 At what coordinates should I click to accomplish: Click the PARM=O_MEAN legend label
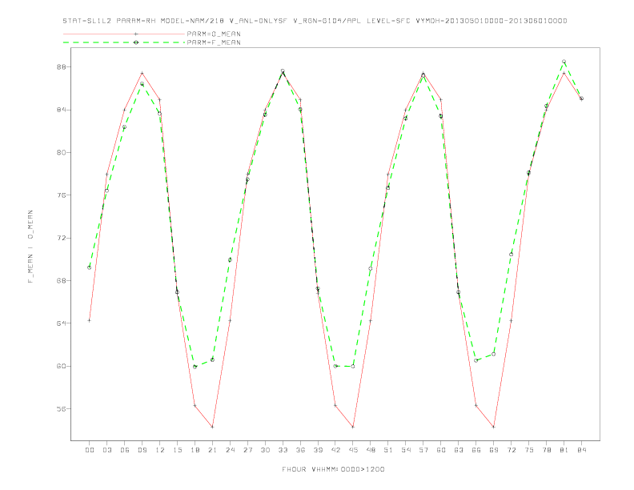[x=214, y=34]
